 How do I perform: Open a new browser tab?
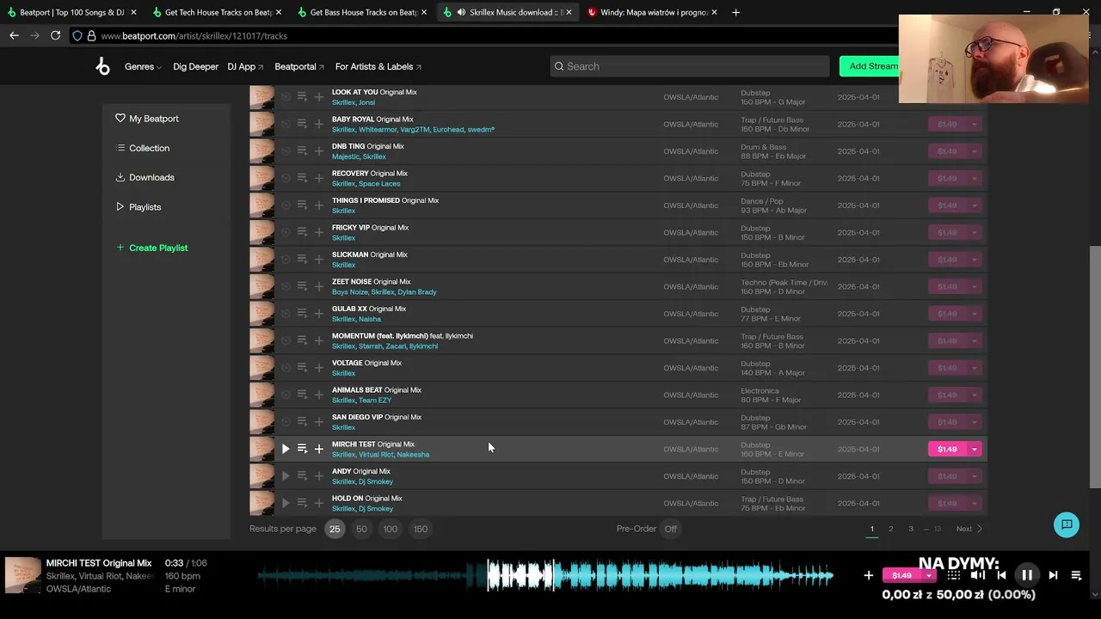click(x=735, y=12)
